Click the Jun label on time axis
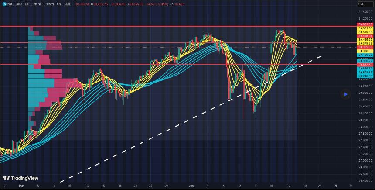Image resolution: width=375 pixels, height=190 pixels. click(x=191, y=186)
